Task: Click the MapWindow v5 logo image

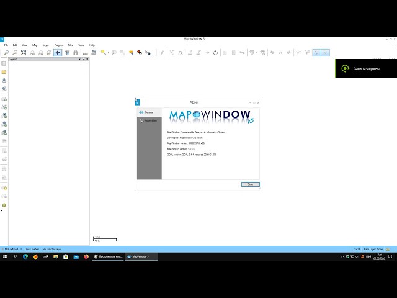Action: pos(212,117)
